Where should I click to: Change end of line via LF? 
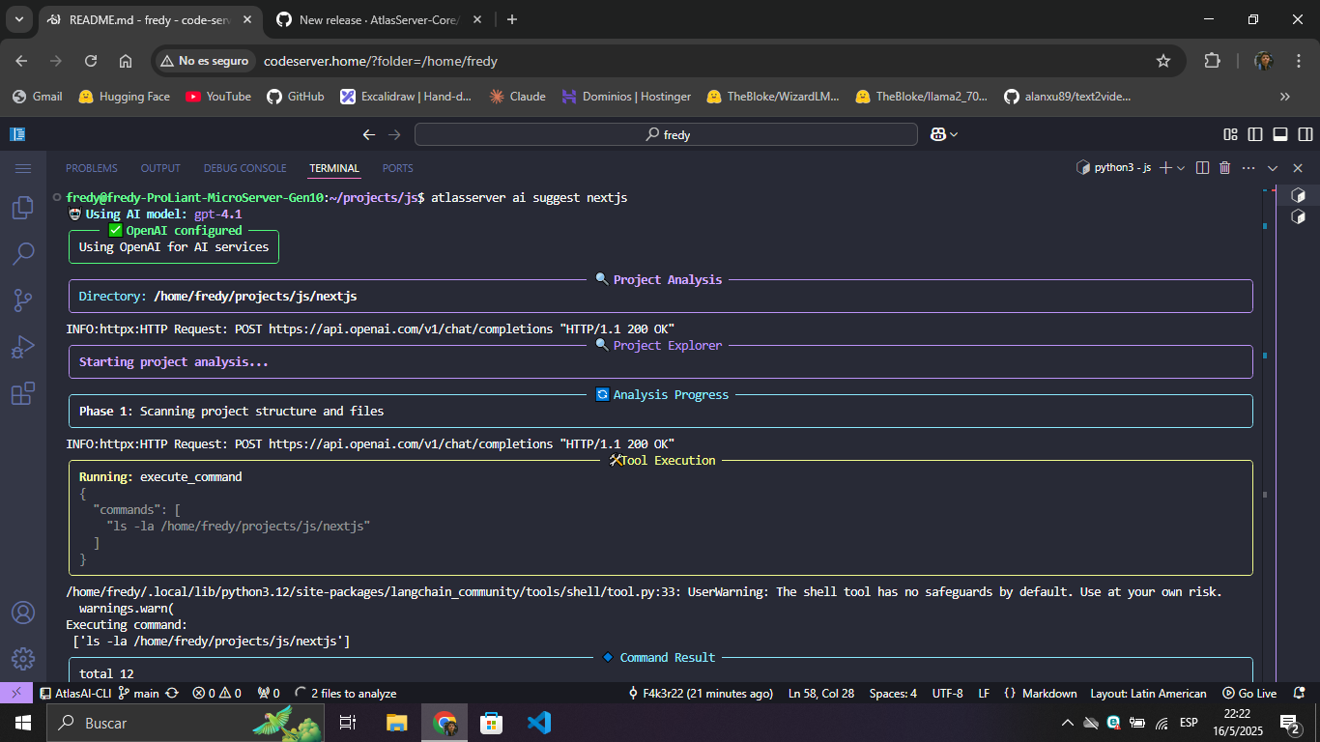point(984,693)
